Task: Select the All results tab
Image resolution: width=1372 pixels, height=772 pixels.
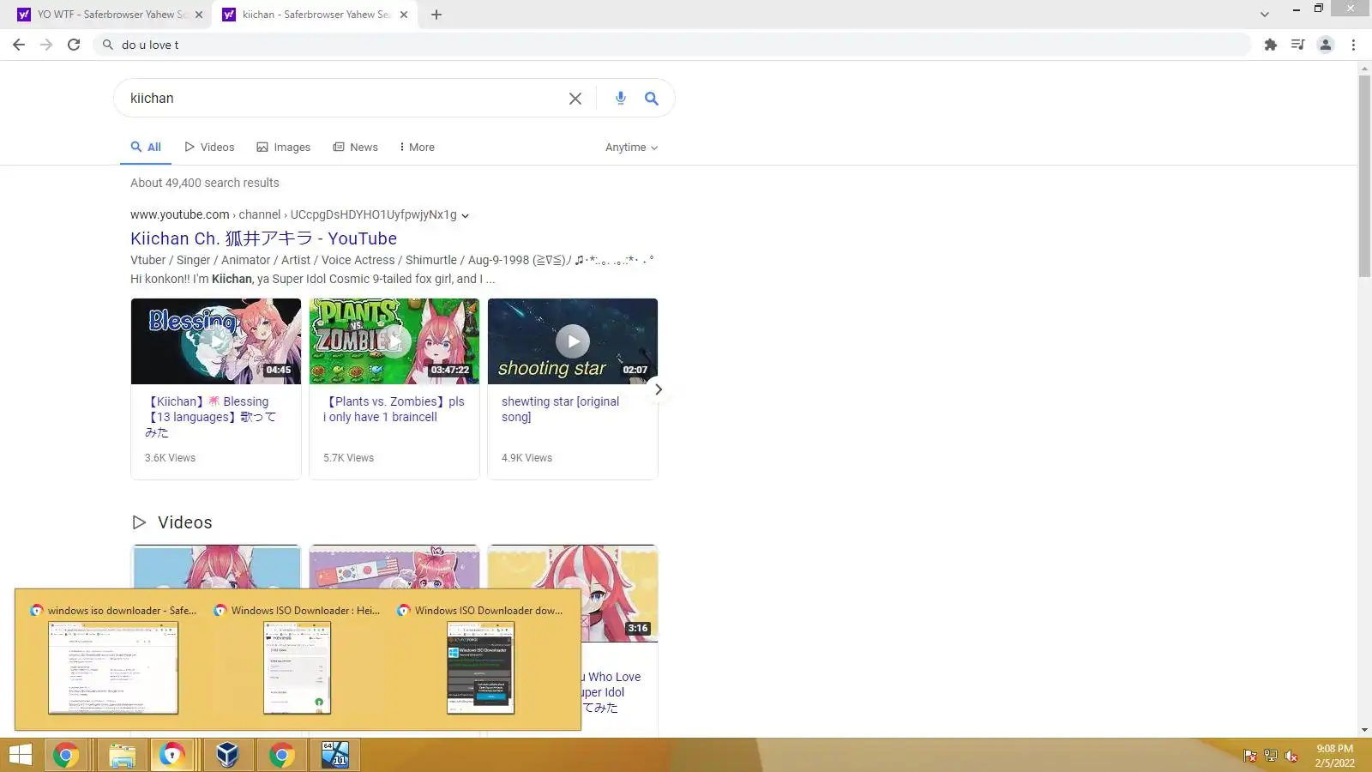Action: tap(146, 148)
